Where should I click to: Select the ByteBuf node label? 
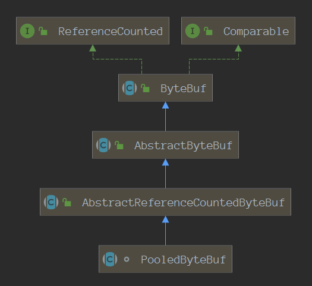tap(183, 89)
